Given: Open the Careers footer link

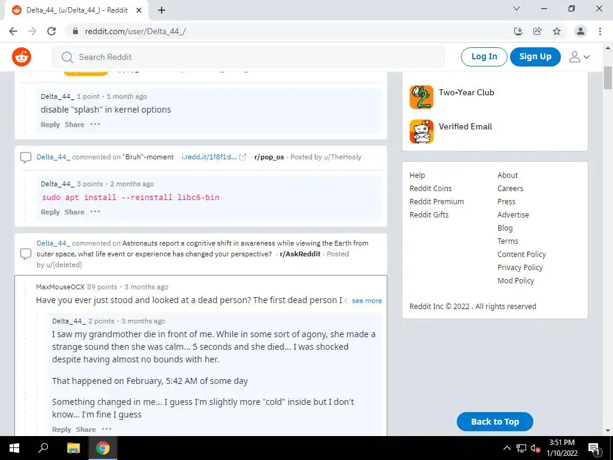Looking at the screenshot, I should (510, 188).
